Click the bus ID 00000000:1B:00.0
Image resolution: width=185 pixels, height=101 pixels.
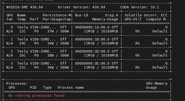click(92, 39)
